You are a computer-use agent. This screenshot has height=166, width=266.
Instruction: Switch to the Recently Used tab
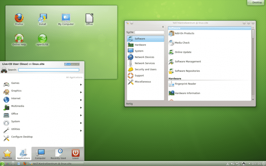[x=59, y=154]
